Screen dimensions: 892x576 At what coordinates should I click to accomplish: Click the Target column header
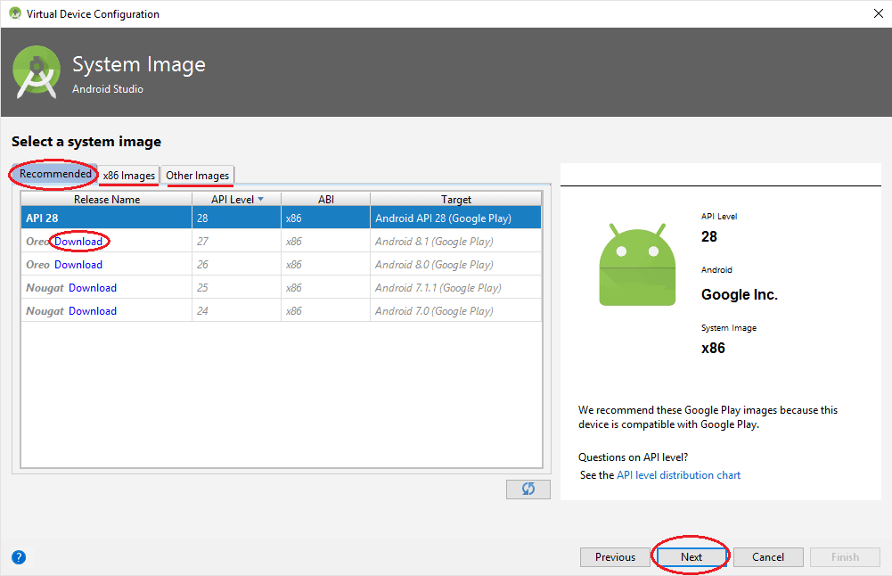click(455, 199)
